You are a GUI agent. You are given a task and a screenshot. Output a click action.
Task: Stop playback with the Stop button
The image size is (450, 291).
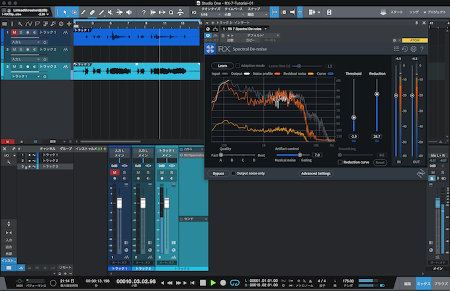pyautogui.click(x=203, y=283)
